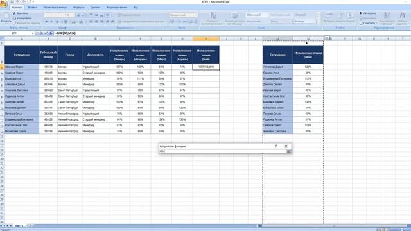The image size is (411, 231).
Task: Open the cell Borders icon
Action: coord(66,21)
